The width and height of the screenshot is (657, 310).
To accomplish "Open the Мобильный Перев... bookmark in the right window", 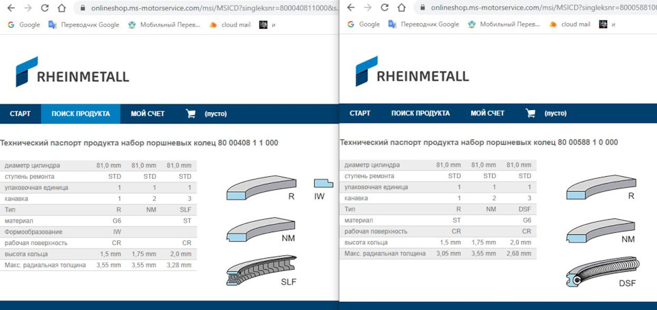I will [504, 24].
